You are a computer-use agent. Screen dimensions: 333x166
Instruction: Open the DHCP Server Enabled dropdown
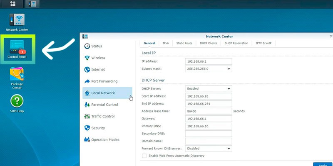209,89
